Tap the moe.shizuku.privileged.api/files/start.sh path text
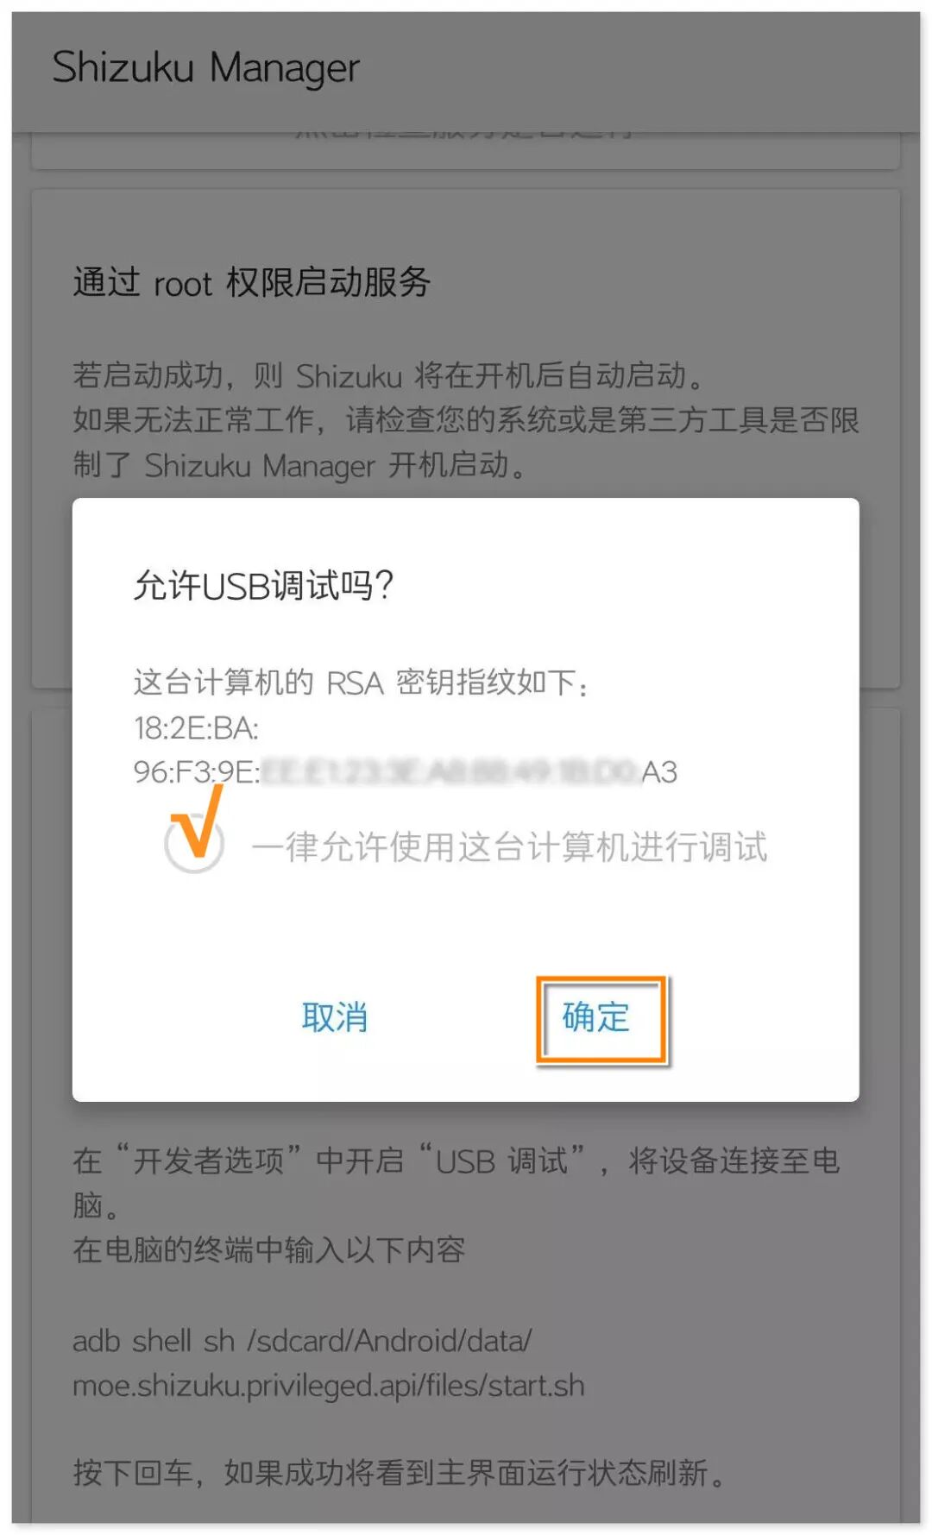Image resolution: width=932 pixels, height=1535 pixels. (329, 1386)
